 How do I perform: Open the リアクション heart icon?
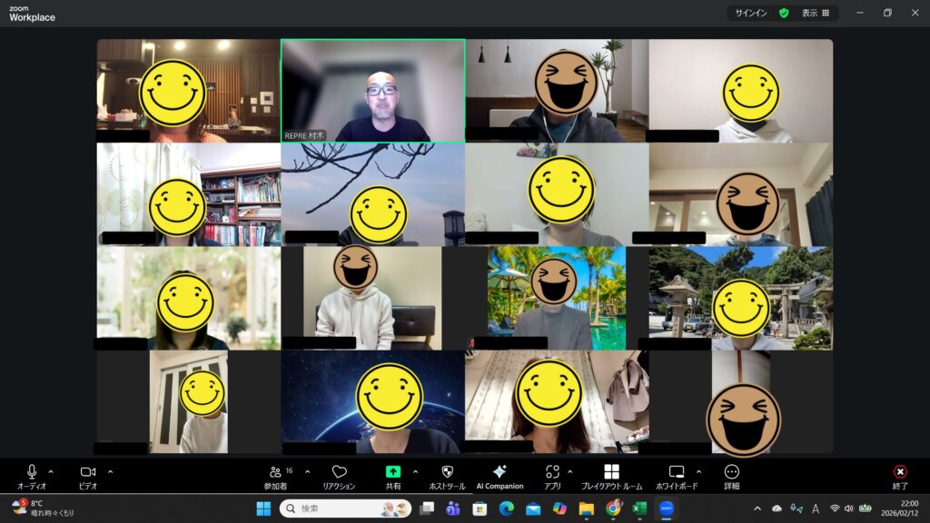point(339,472)
